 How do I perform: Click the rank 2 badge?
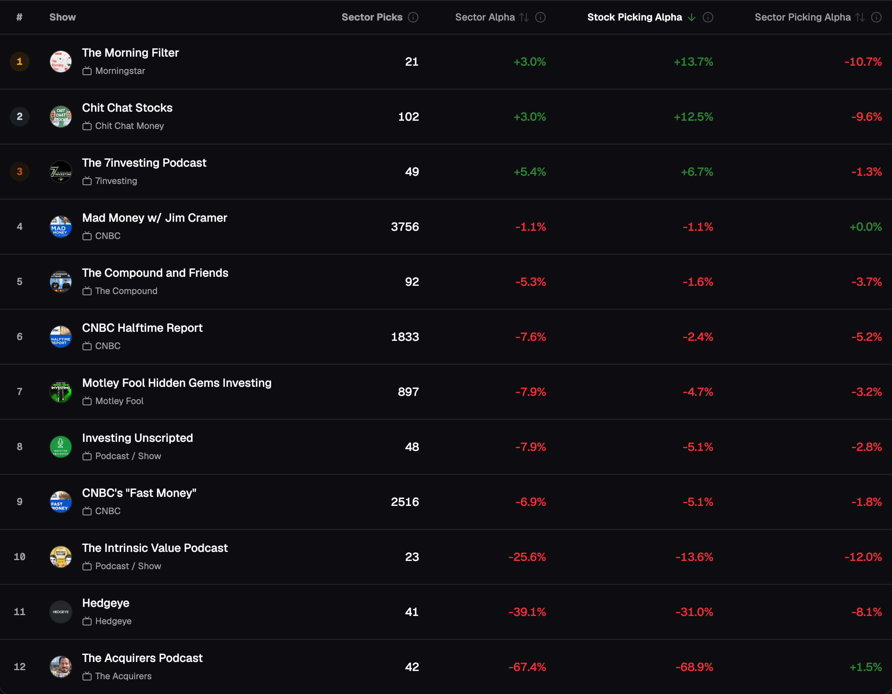click(20, 117)
